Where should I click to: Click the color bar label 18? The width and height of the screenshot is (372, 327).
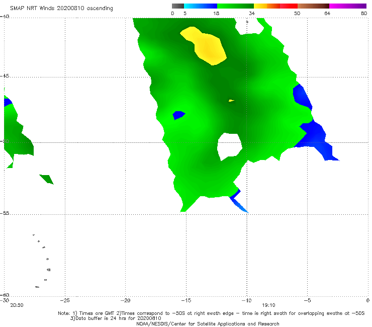click(216, 14)
